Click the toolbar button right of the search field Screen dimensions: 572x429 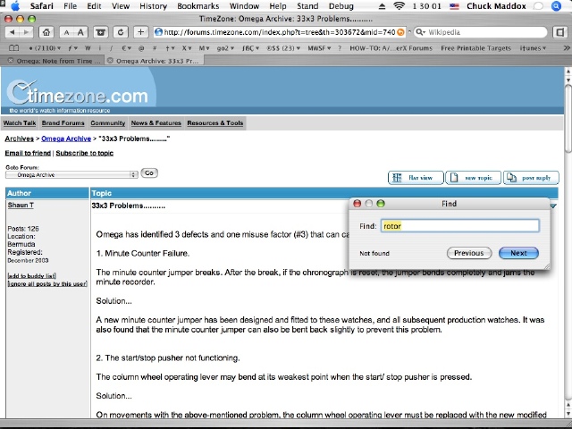point(560,32)
